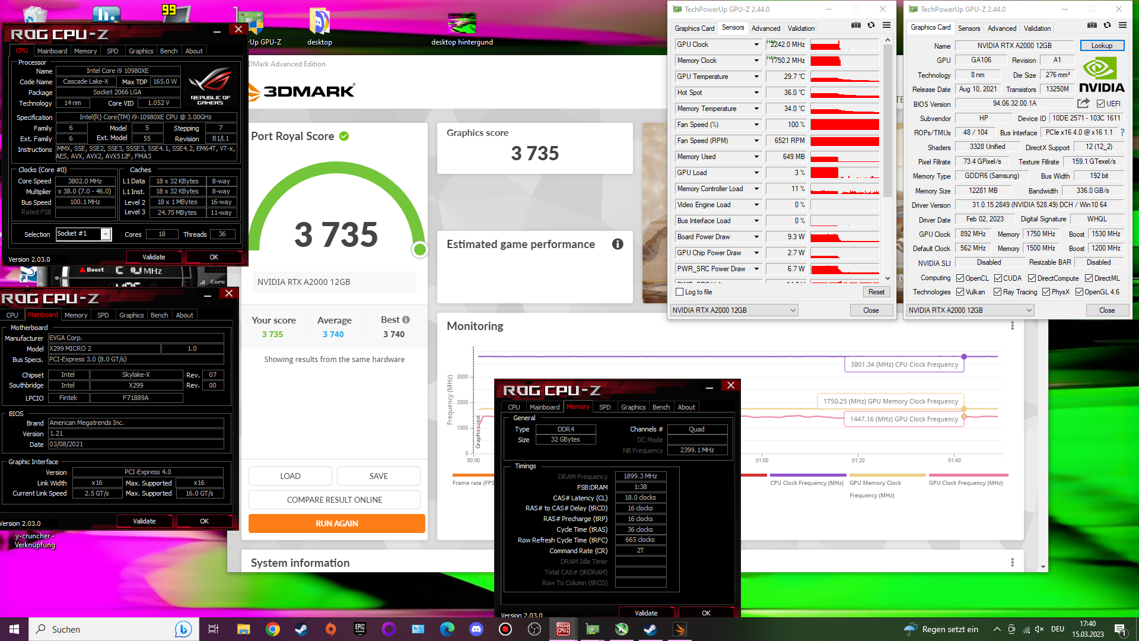This screenshot has width=1139, height=641.
Task: Click Reset button in GPU-Z Sensors
Action: click(x=876, y=292)
